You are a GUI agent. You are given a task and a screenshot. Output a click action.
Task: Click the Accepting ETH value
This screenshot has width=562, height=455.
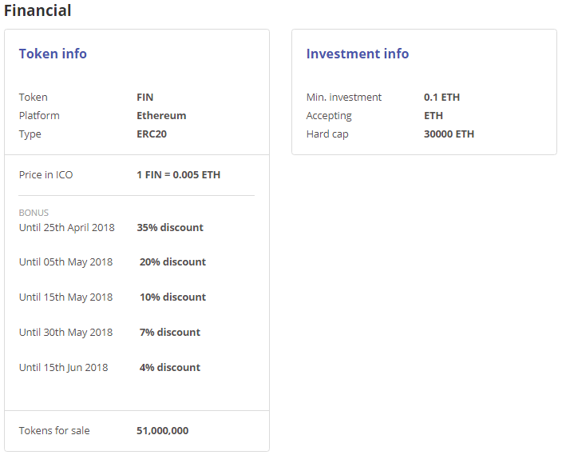tap(433, 115)
